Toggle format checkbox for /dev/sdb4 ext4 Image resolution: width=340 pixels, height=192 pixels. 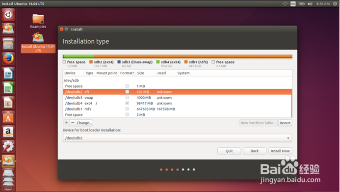[127, 103]
